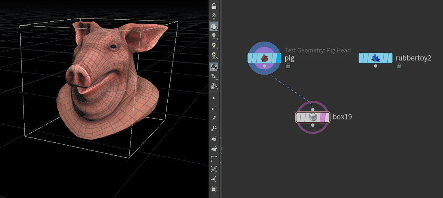Toggle the bypass flag on pig node
This screenshot has width=443, height=198.
click(251, 58)
